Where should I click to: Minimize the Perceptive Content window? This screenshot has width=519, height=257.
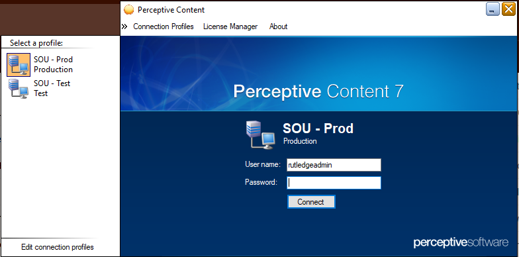click(493, 9)
